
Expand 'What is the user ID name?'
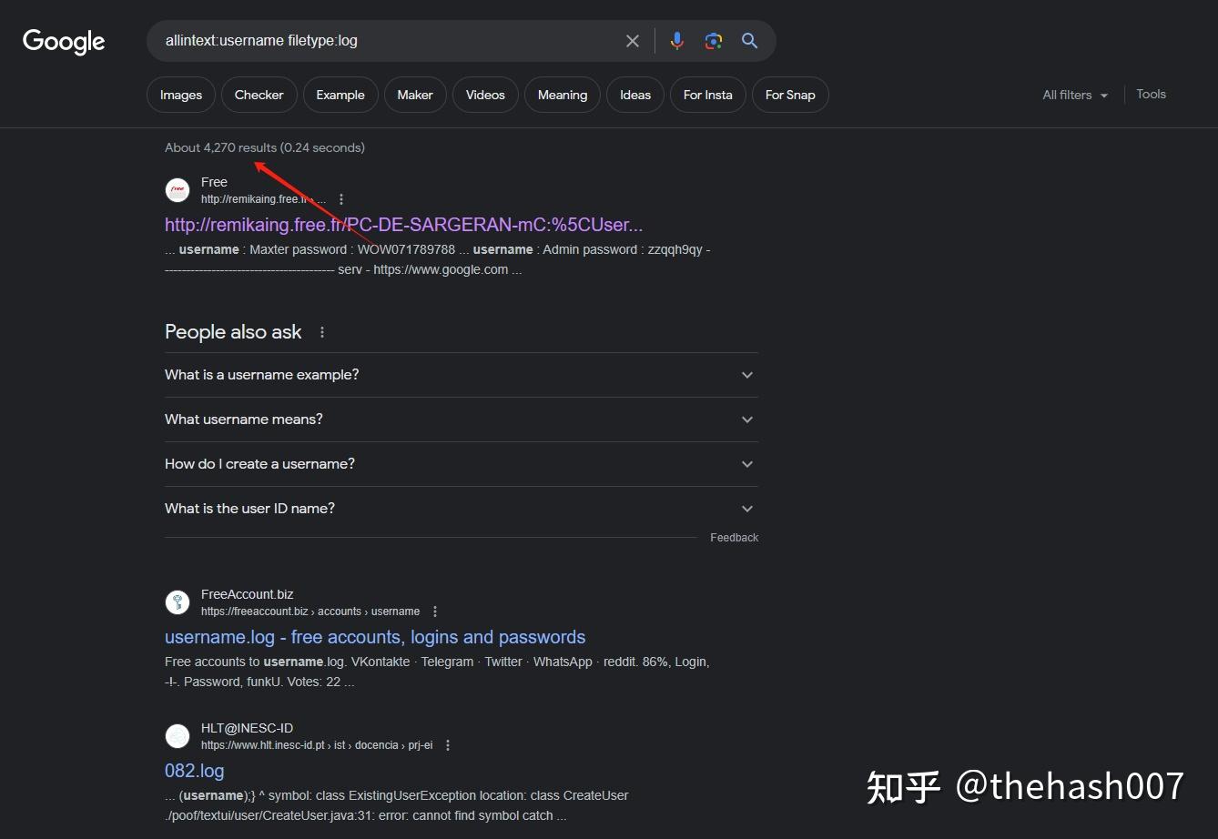point(462,509)
